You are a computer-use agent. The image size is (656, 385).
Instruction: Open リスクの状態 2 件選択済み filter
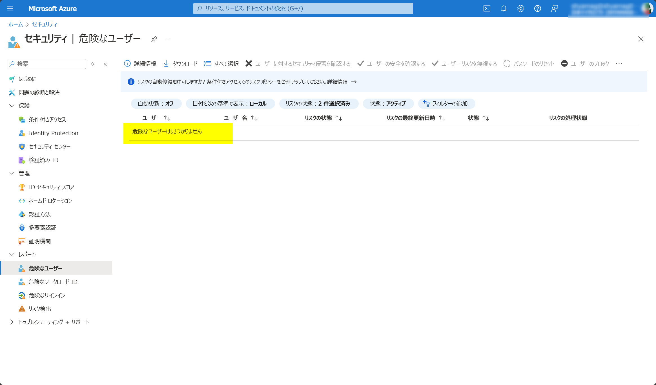pos(318,103)
